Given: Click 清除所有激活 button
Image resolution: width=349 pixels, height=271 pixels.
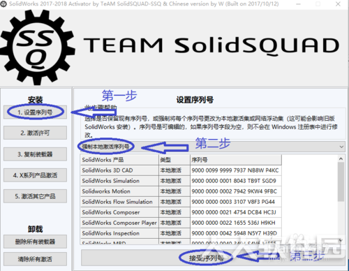Looking at the screenshot, I should tap(35, 259).
